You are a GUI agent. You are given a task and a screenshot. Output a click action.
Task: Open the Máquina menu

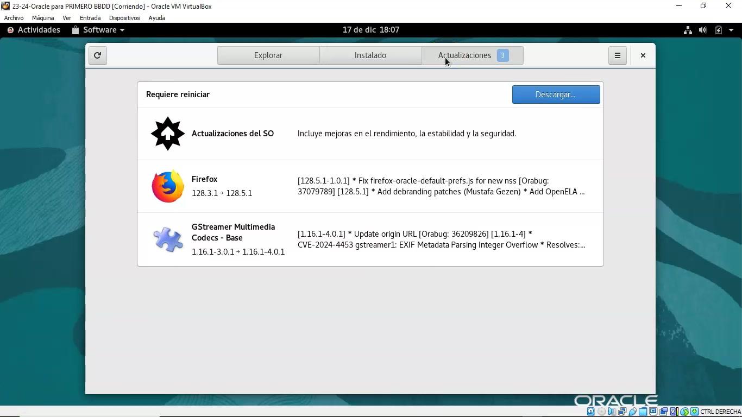43,18
